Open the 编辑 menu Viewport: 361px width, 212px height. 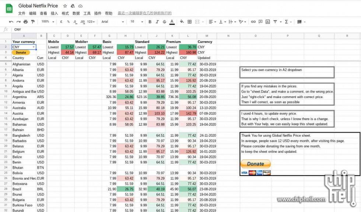point(32,13)
